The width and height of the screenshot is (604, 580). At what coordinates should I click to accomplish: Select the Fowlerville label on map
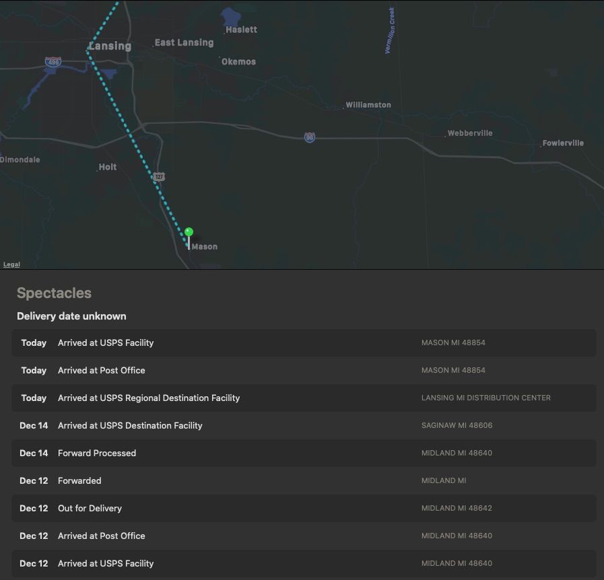click(x=563, y=143)
